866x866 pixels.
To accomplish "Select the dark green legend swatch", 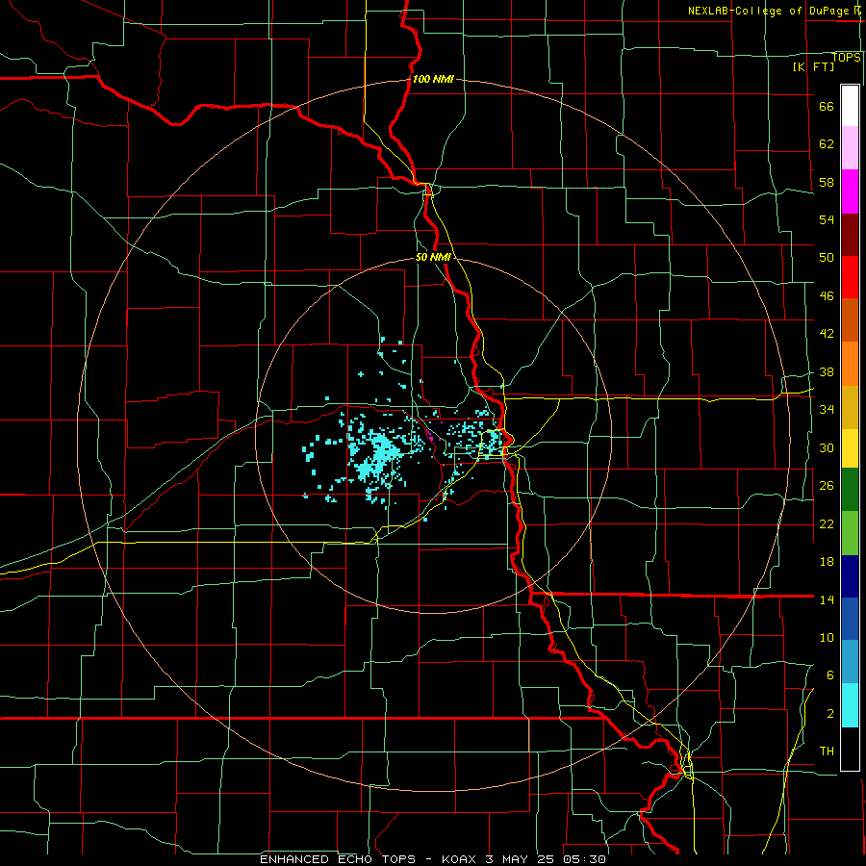I will (850, 490).
